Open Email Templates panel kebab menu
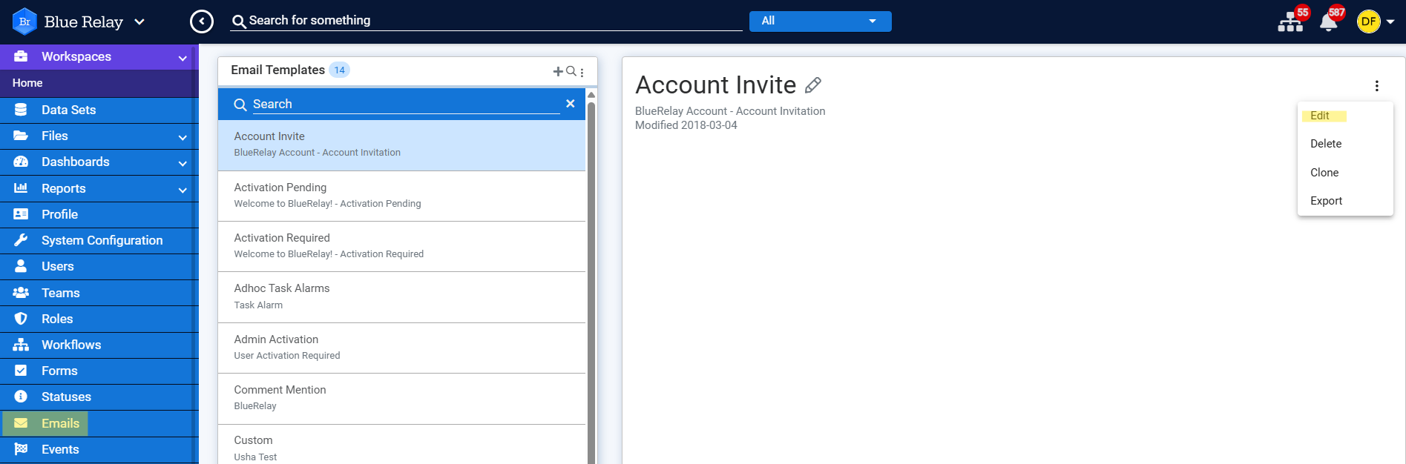1406x464 pixels. 582,72
